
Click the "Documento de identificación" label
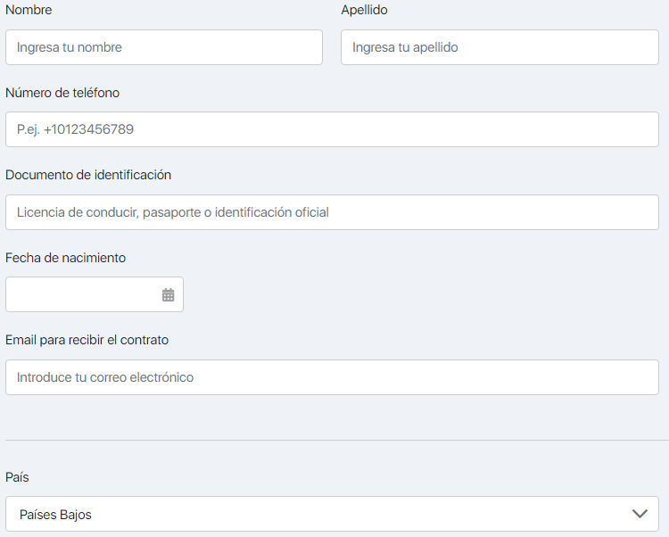tap(88, 175)
